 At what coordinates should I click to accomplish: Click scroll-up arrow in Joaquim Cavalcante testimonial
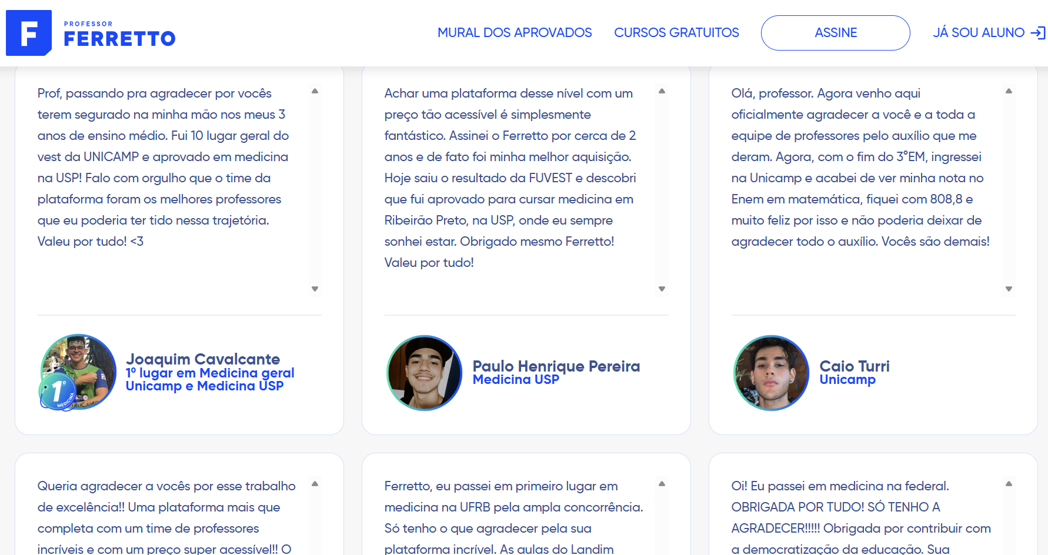coord(315,91)
